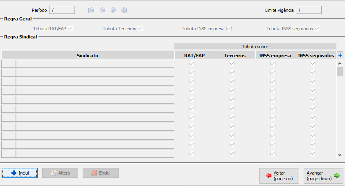Screen dimensions: 345x186
Task: Click the INSS segurados column header
Action: click(316, 56)
